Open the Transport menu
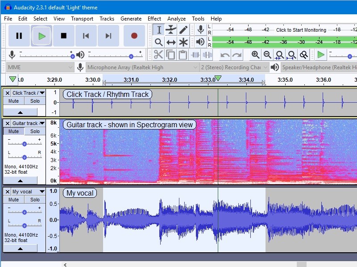357x267 pixels. pyautogui.click(x=82, y=19)
